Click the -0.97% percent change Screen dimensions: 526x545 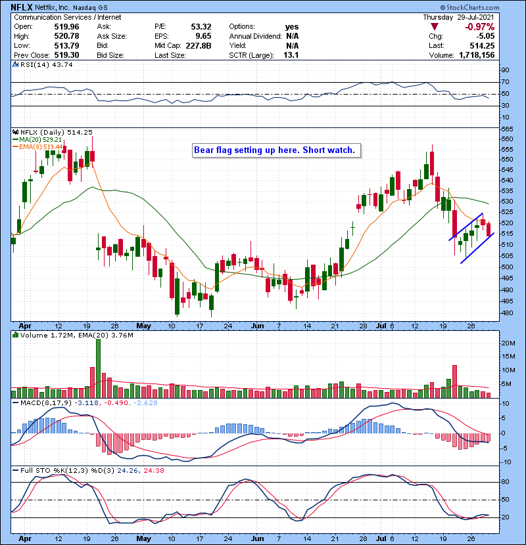point(480,27)
